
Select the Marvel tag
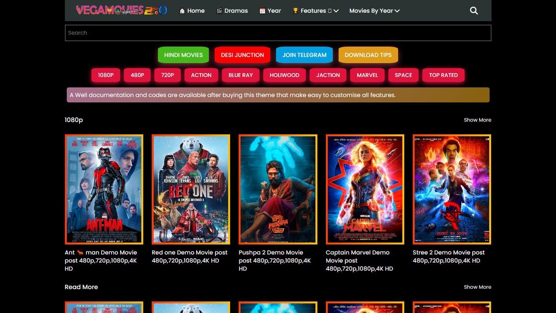tap(367, 75)
